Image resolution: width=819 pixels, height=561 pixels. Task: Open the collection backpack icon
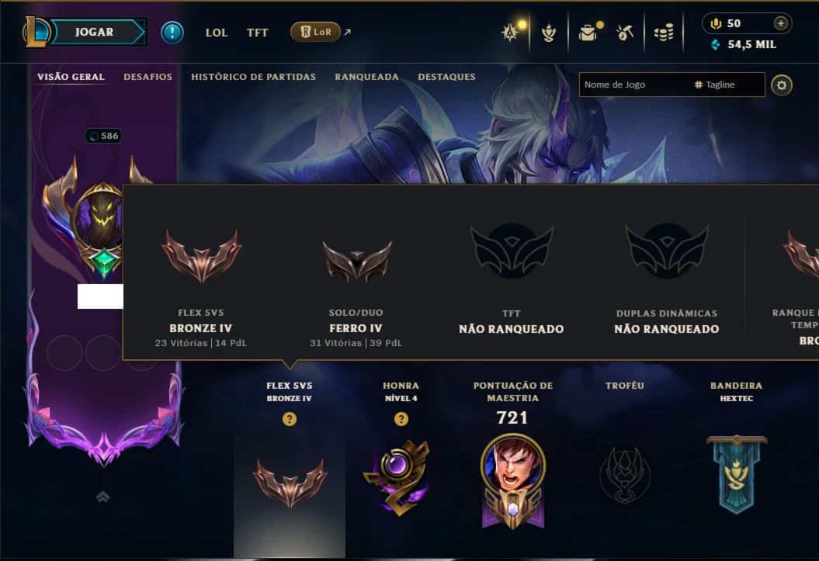(x=589, y=33)
